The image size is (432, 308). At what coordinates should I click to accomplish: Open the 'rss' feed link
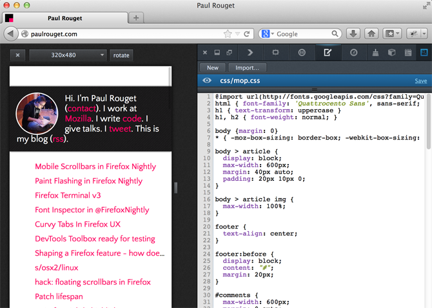click(58, 139)
